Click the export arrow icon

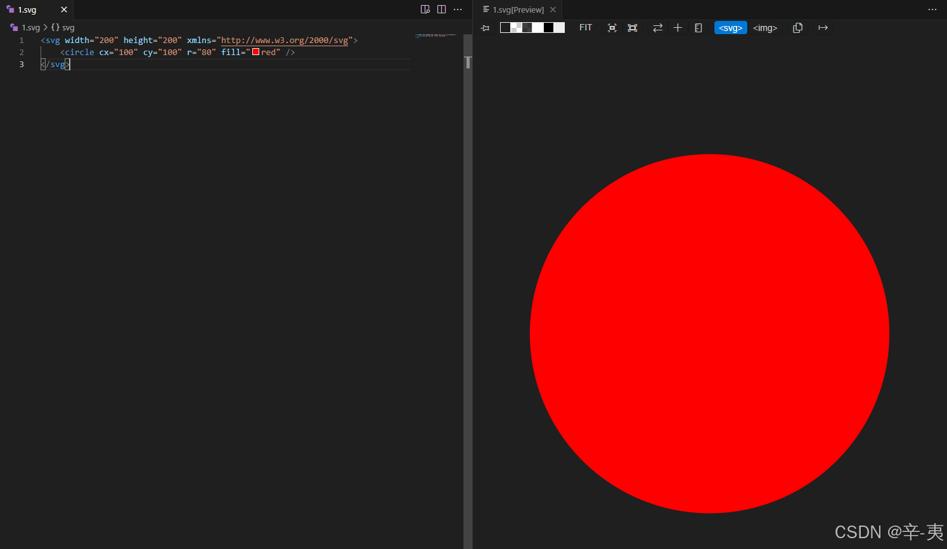823,28
